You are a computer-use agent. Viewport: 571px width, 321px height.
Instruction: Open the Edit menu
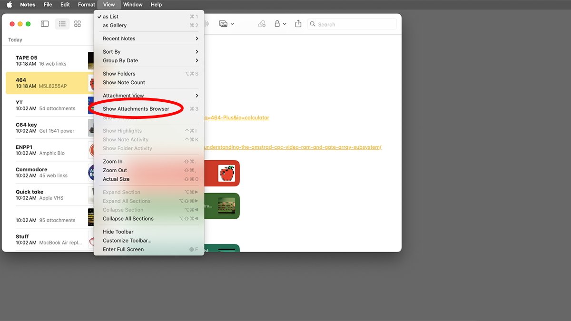pos(65,4)
